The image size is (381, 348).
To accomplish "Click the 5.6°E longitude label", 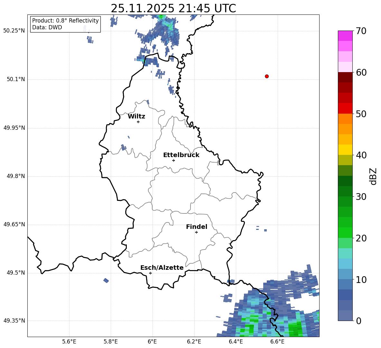I will (x=69, y=342).
